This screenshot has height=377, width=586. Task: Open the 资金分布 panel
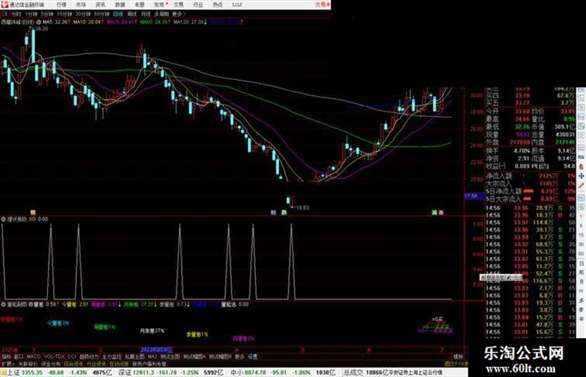[x=51, y=364]
